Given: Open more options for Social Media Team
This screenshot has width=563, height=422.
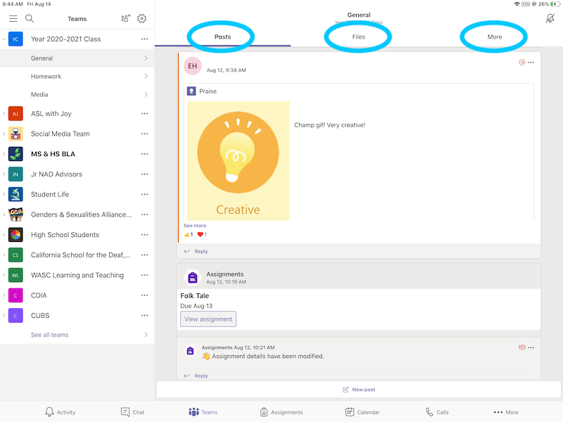Looking at the screenshot, I should [145, 134].
